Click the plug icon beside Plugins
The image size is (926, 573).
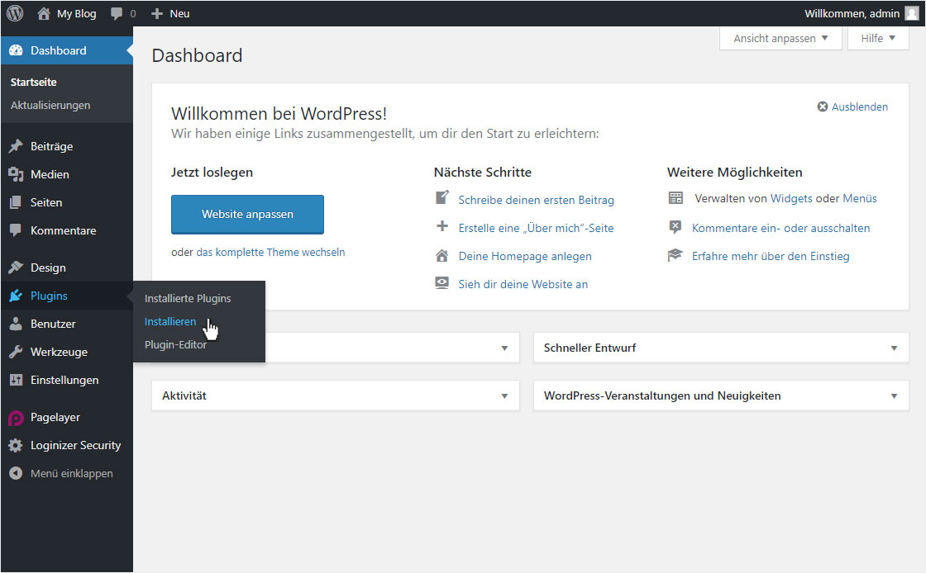[16, 296]
